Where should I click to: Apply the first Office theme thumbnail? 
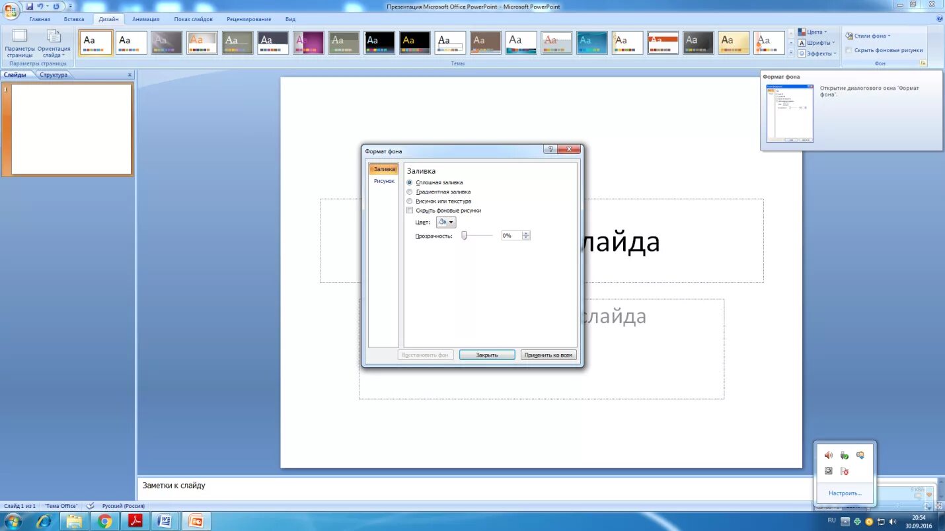pos(96,43)
